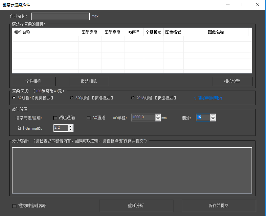Click the 保存并提交 button
This screenshot has width=266, height=216.
tap(219, 206)
